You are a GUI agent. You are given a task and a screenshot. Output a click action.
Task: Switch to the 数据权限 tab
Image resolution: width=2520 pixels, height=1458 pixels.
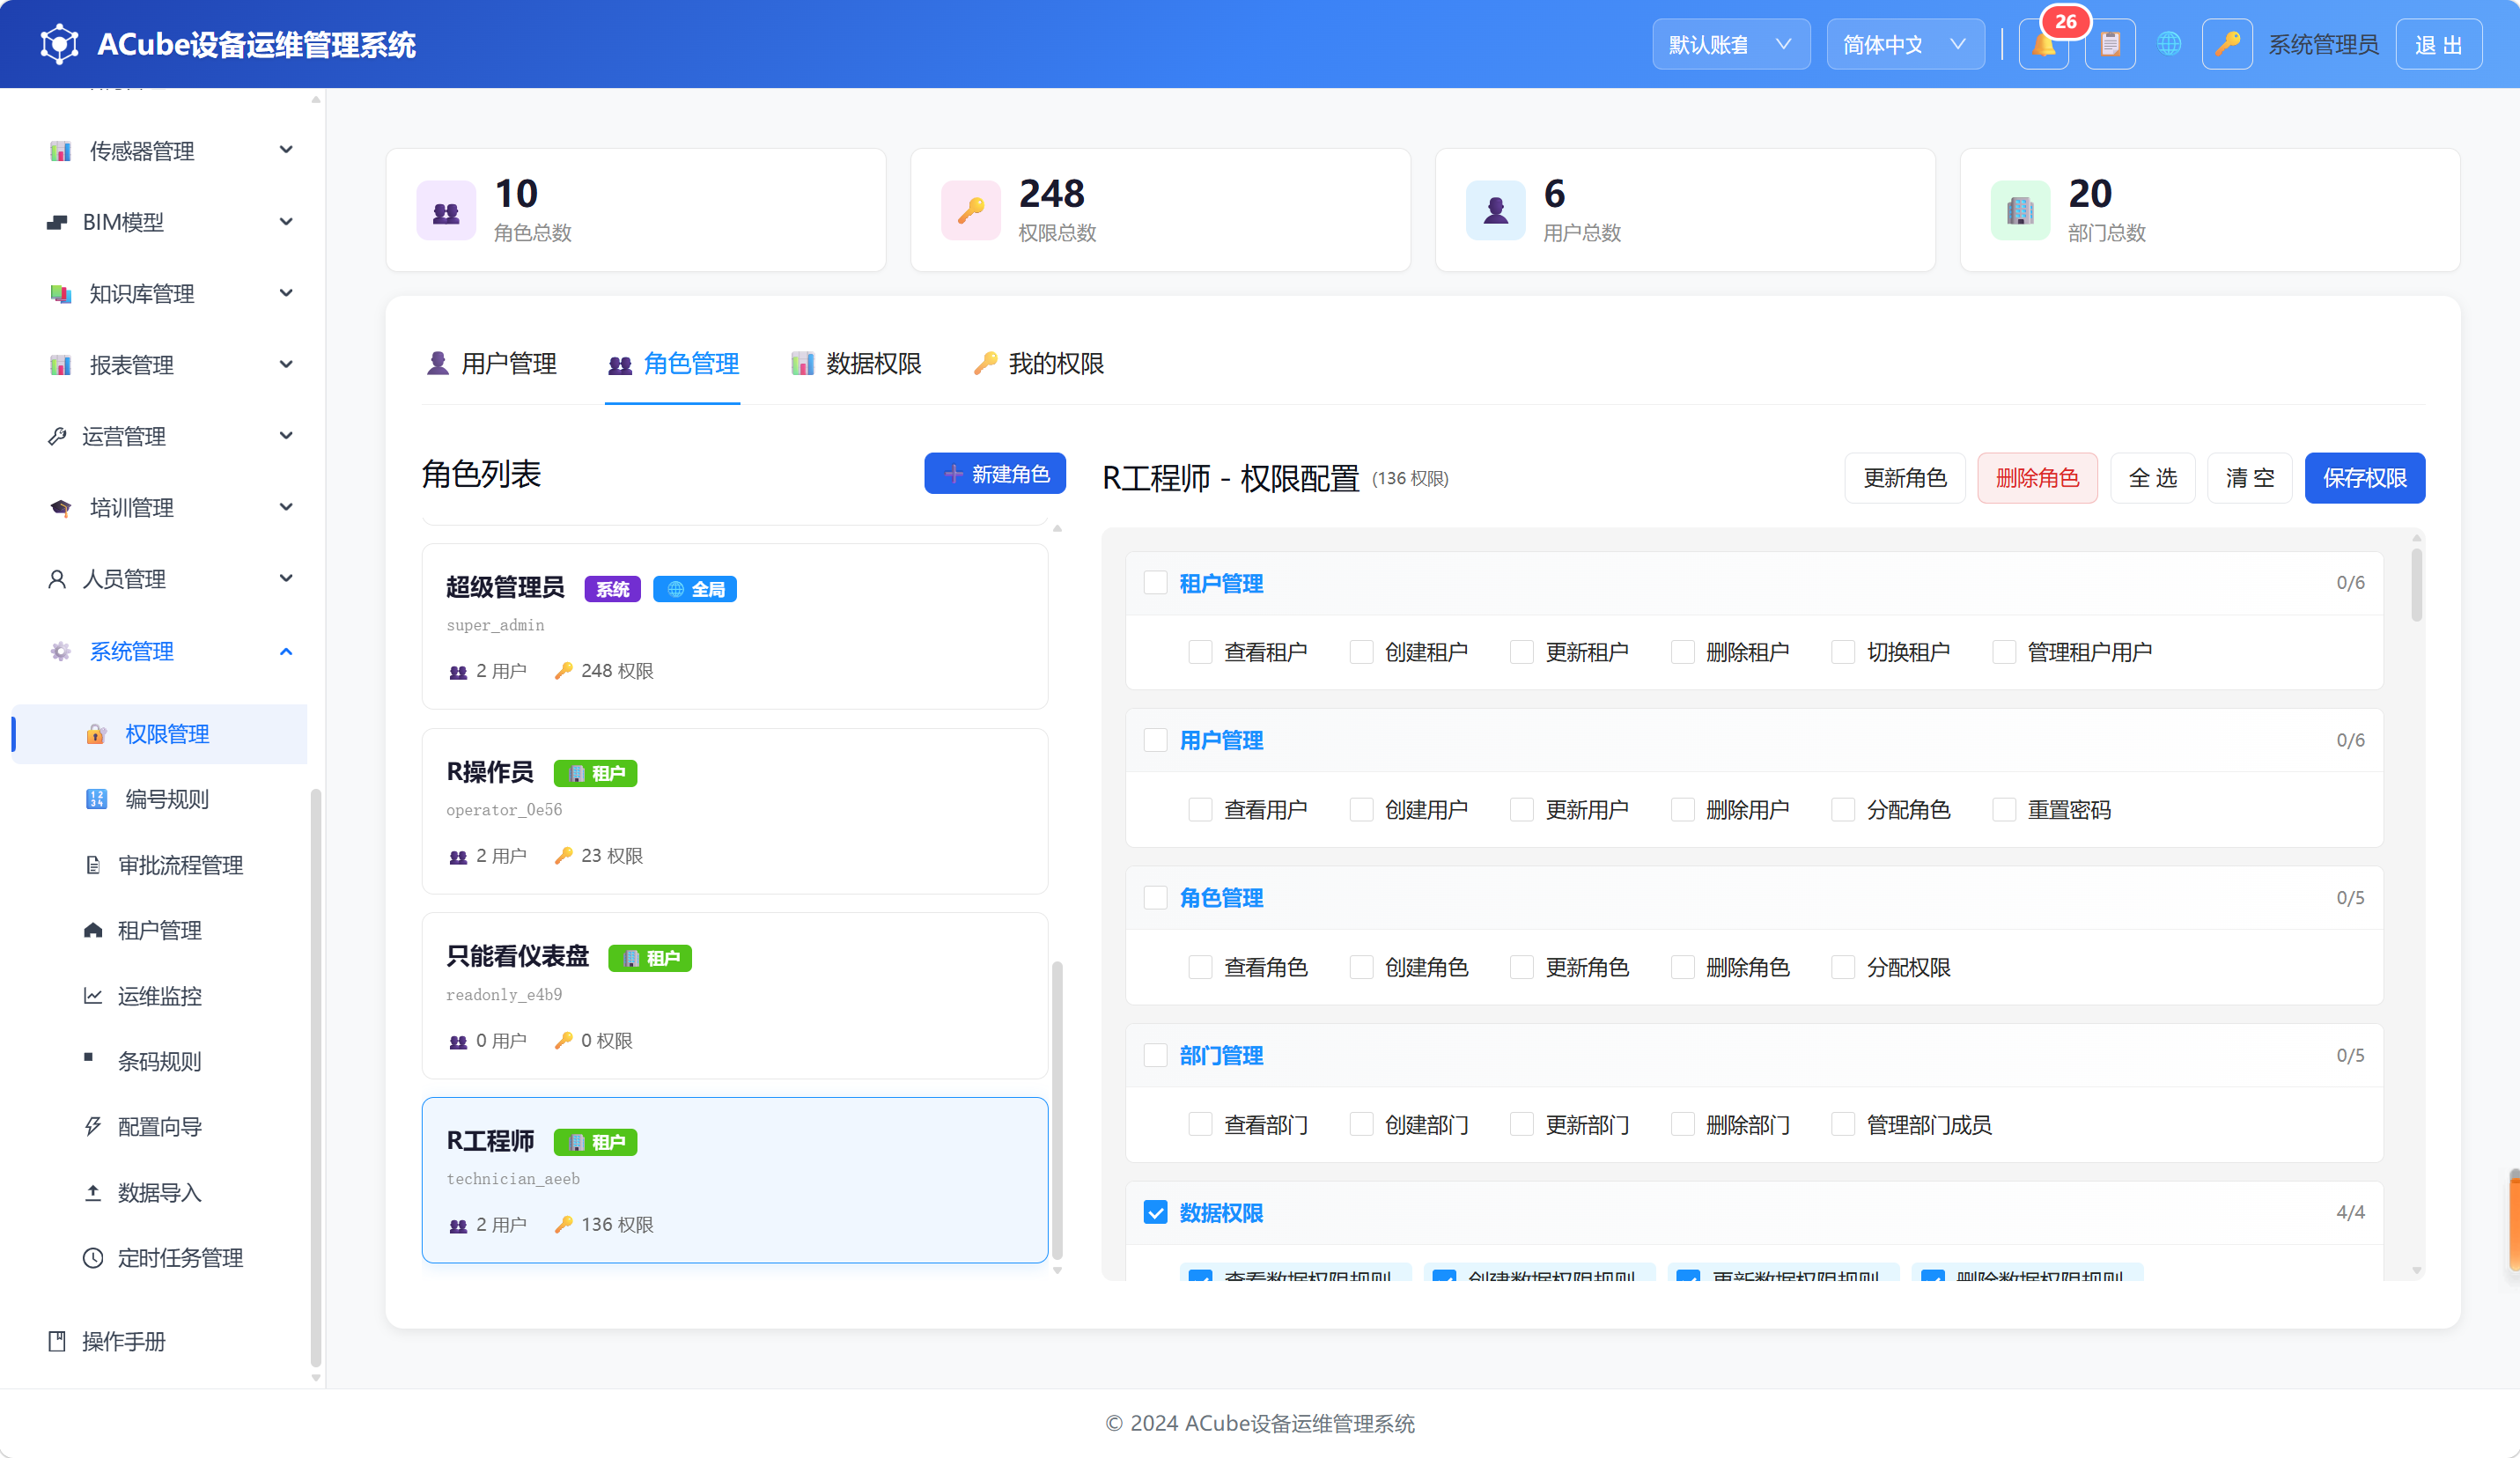click(856, 364)
